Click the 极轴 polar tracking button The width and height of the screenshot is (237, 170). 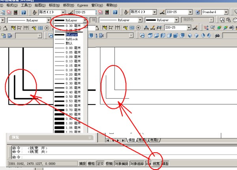coord(109,164)
